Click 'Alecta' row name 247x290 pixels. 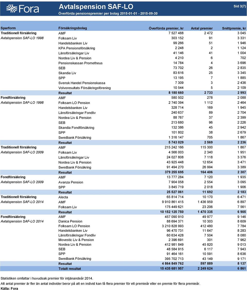63,197
